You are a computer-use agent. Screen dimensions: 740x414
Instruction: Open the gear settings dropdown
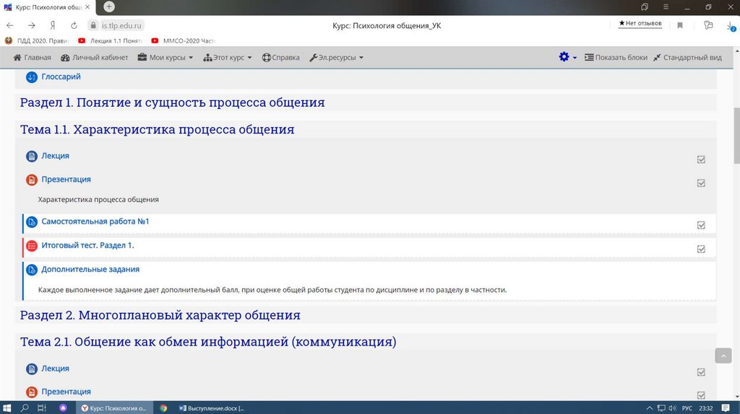[x=567, y=57]
